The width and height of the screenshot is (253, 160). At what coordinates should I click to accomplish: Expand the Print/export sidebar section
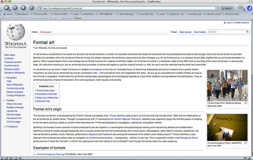click(4, 127)
